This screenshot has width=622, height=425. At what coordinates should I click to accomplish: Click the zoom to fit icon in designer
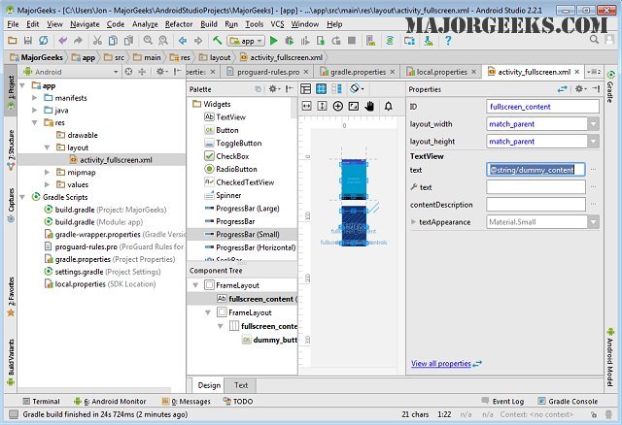click(x=354, y=106)
